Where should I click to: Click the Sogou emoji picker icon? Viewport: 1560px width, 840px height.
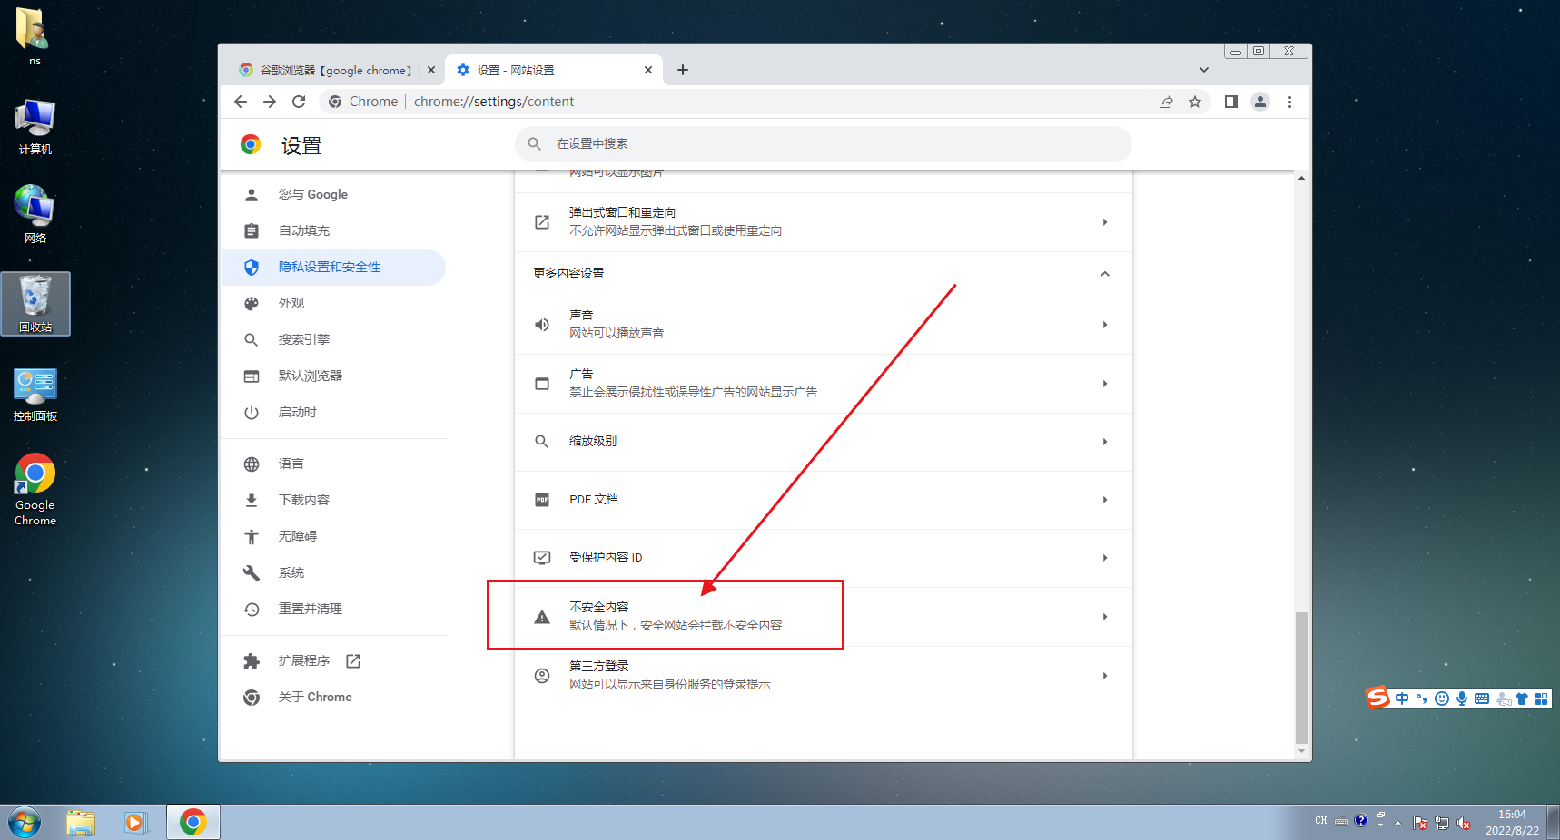point(1442,698)
